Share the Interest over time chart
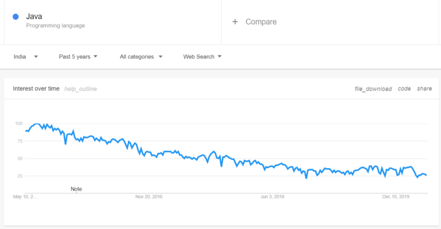 [424, 89]
